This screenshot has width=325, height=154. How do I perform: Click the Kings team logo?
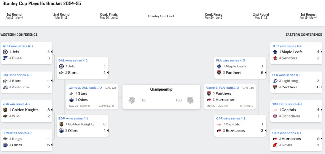(5, 139)
